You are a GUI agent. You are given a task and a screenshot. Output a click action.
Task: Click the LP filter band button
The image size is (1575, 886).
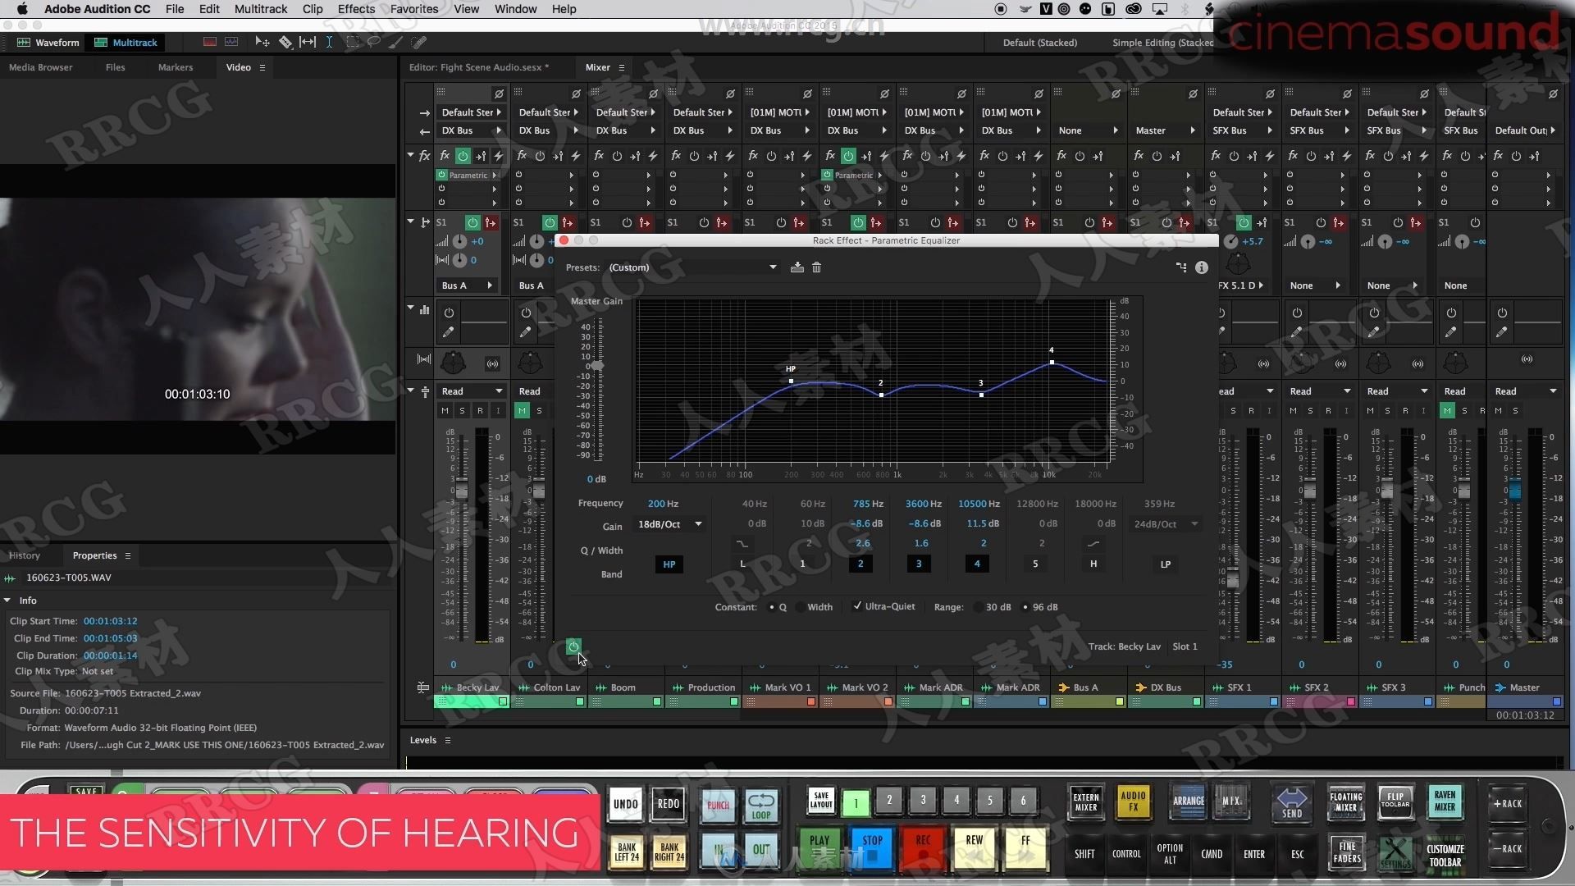coord(1166,563)
